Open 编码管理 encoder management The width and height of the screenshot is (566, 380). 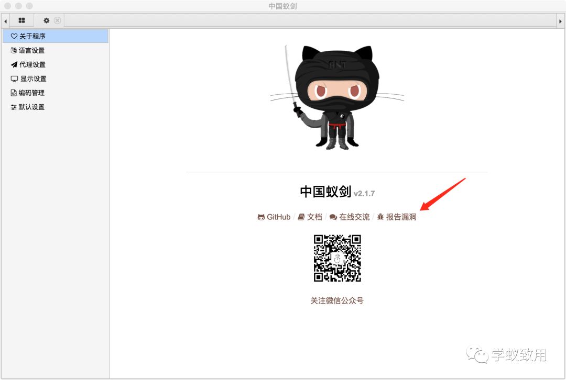tap(55, 93)
